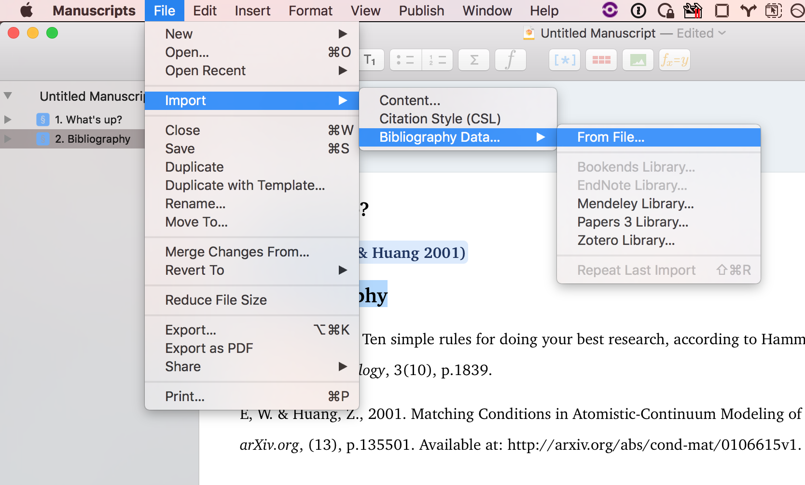Image resolution: width=805 pixels, height=485 pixels.
Task: Choose Close in the File menu
Action: click(252, 130)
